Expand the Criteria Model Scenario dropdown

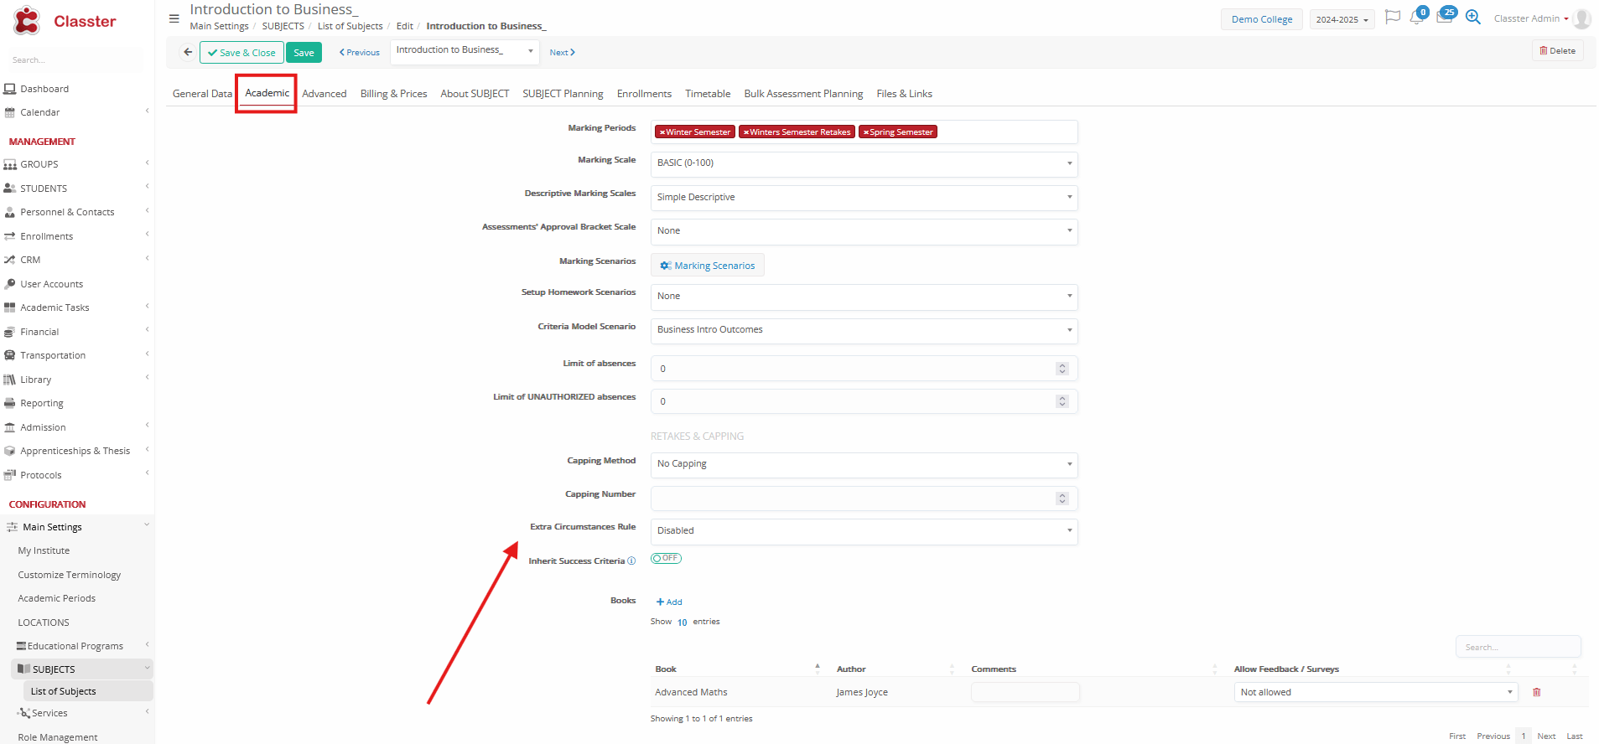tap(863, 330)
